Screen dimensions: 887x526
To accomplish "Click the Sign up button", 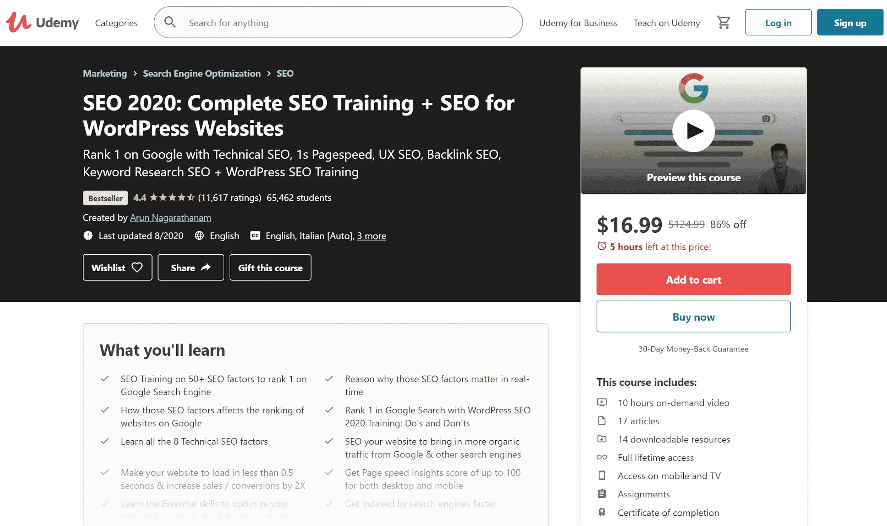I will click(x=850, y=22).
